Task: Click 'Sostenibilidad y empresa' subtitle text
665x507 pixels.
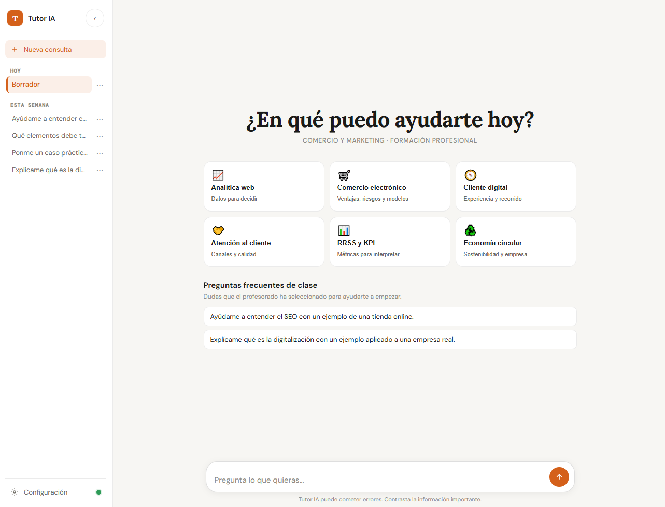Action: point(495,255)
